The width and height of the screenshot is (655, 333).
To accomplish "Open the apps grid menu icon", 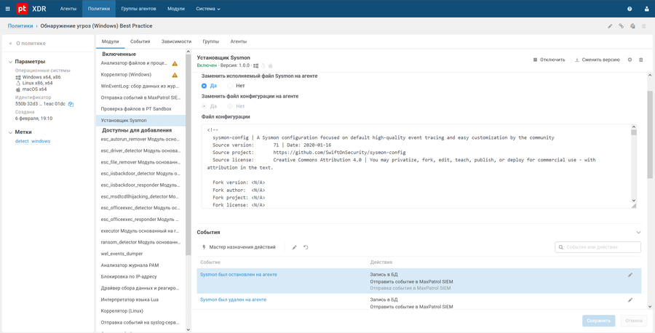I will tap(7, 9).
